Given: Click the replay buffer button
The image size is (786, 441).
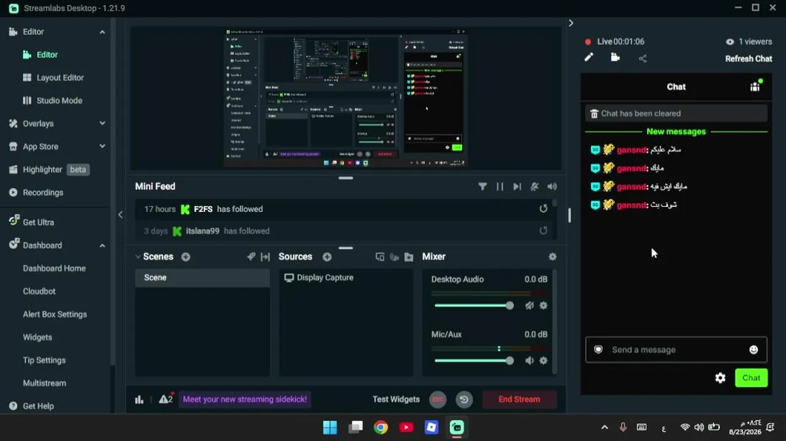Looking at the screenshot, I should [464, 400].
